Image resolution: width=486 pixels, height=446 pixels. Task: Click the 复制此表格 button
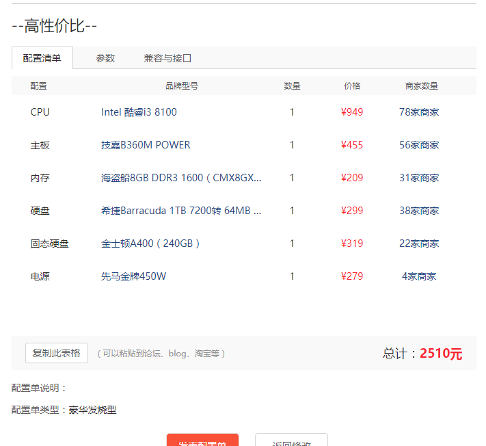tap(57, 353)
